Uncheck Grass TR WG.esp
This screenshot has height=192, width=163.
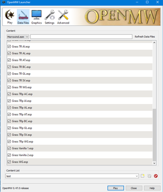(9, 87)
